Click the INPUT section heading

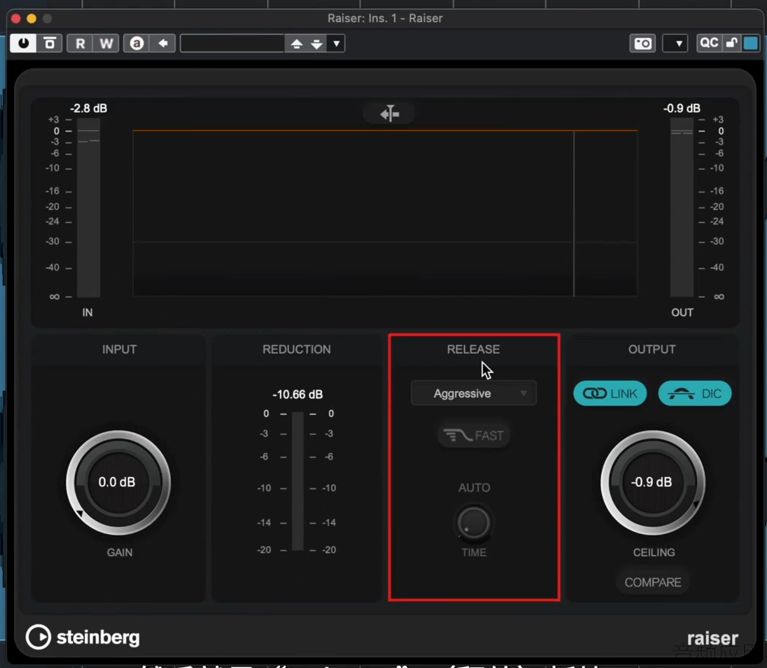click(x=119, y=349)
